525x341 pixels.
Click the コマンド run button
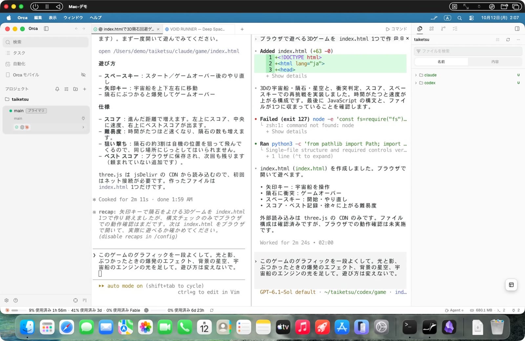click(x=396, y=29)
